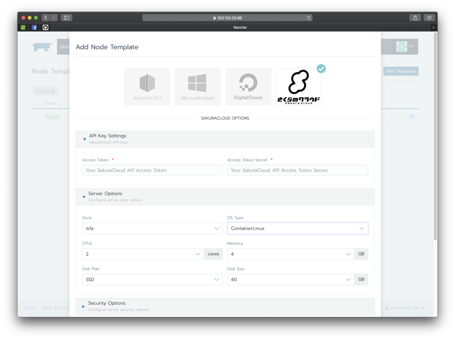Click the address bar showing 153.120.20.86
This screenshot has width=455, height=340.
click(227, 18)
